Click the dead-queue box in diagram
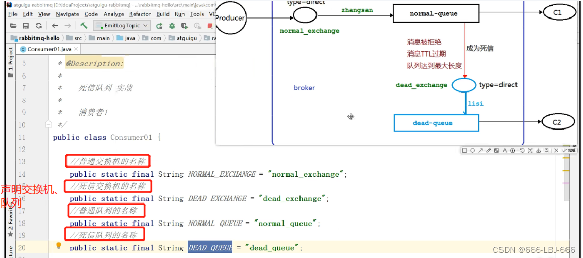Screen dimensions: 583x258 436,123
